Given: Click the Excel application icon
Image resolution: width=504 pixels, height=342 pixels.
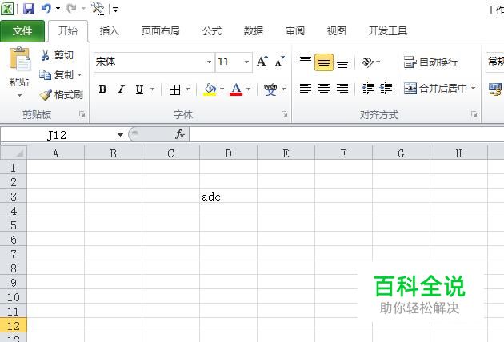Looking at the screenshot, I should click(x=6, y=9).
